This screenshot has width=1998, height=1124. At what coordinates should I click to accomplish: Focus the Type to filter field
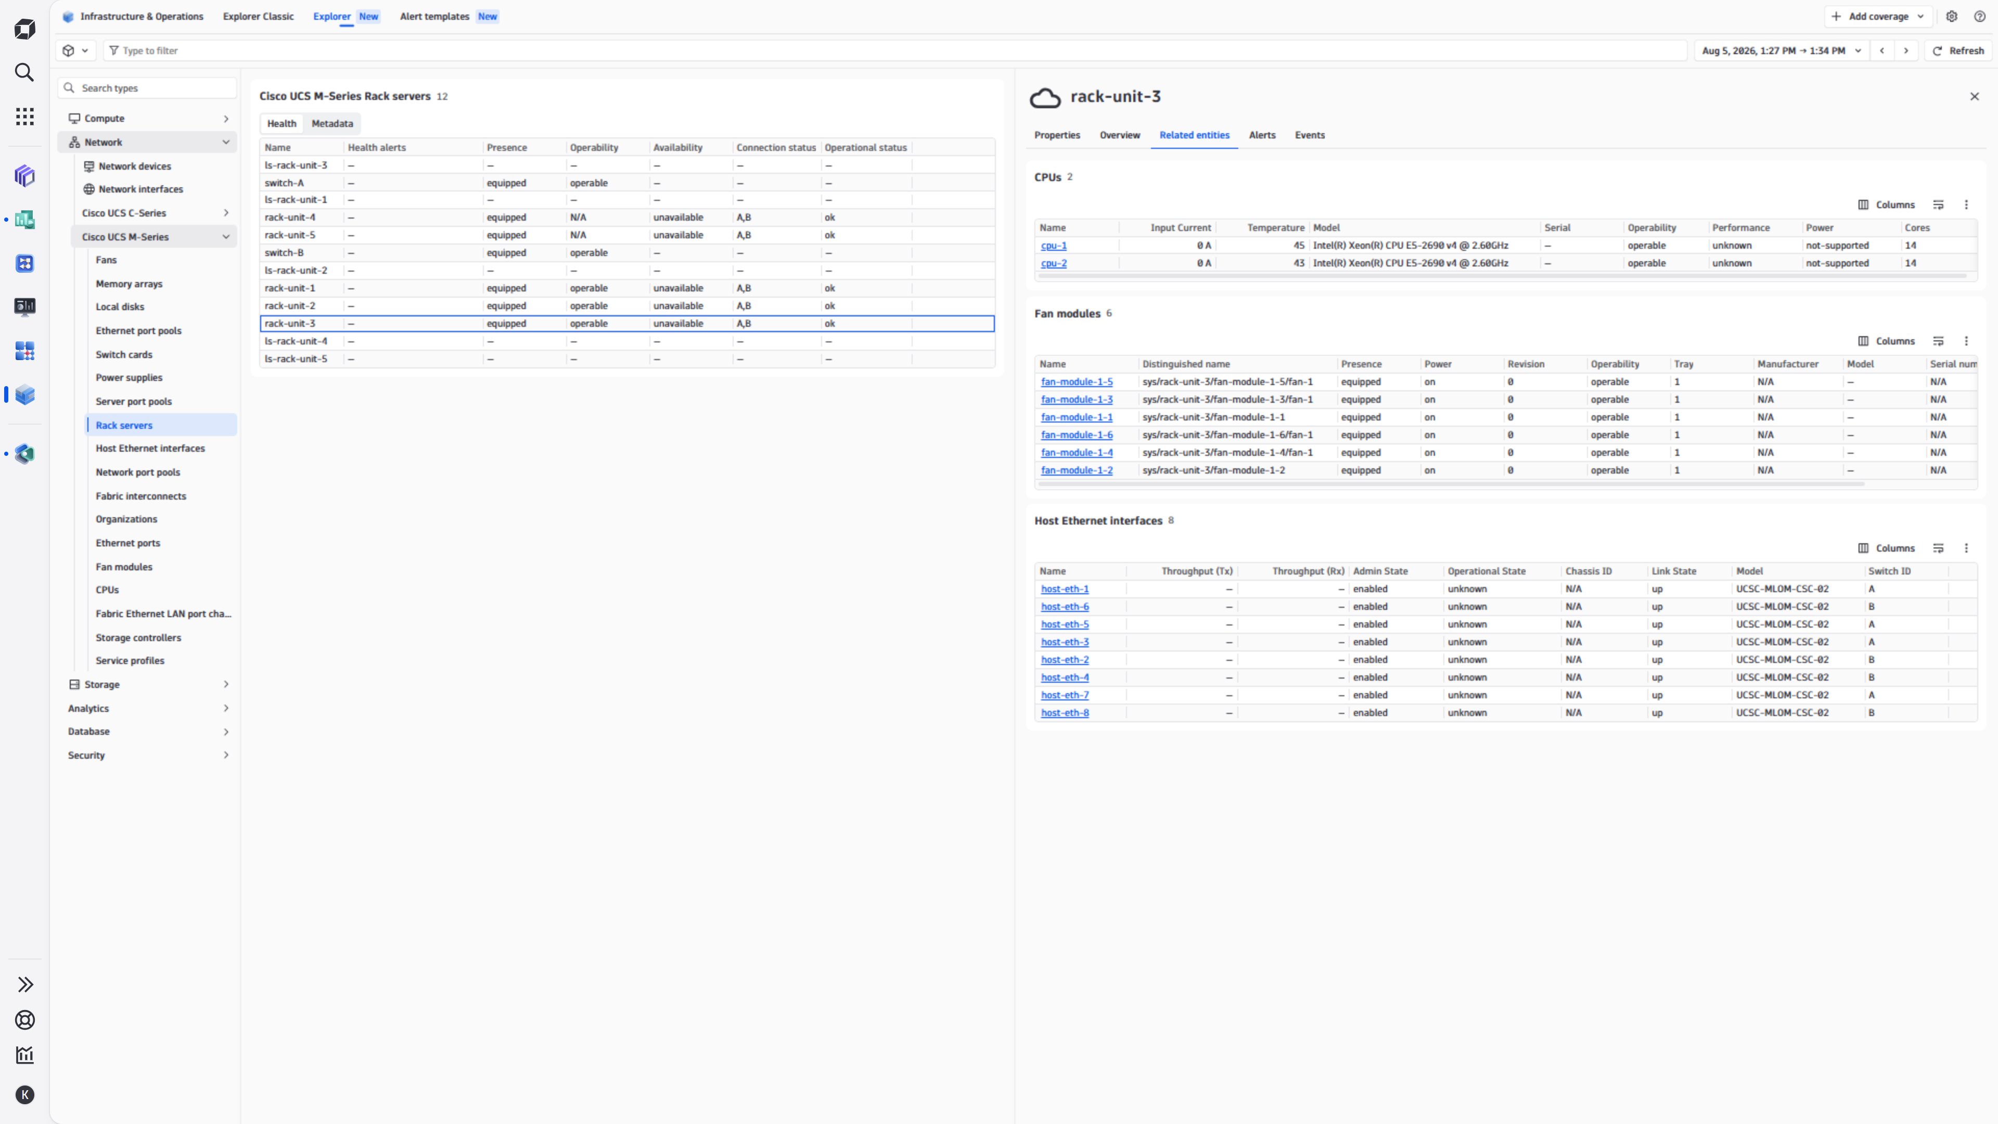[895, 50]
